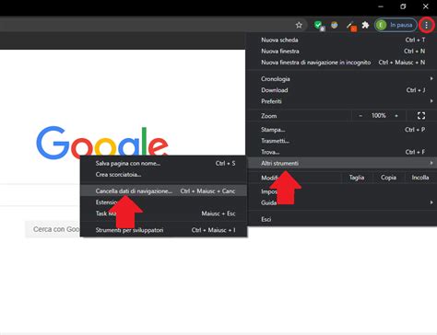This screenshot has width=437, height=335.
Task: Click the pencil extension icon with orange badge
Action: 351,27
